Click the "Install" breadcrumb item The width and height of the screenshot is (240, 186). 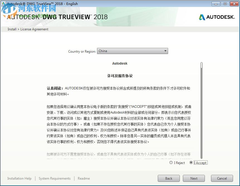point(12,29)
